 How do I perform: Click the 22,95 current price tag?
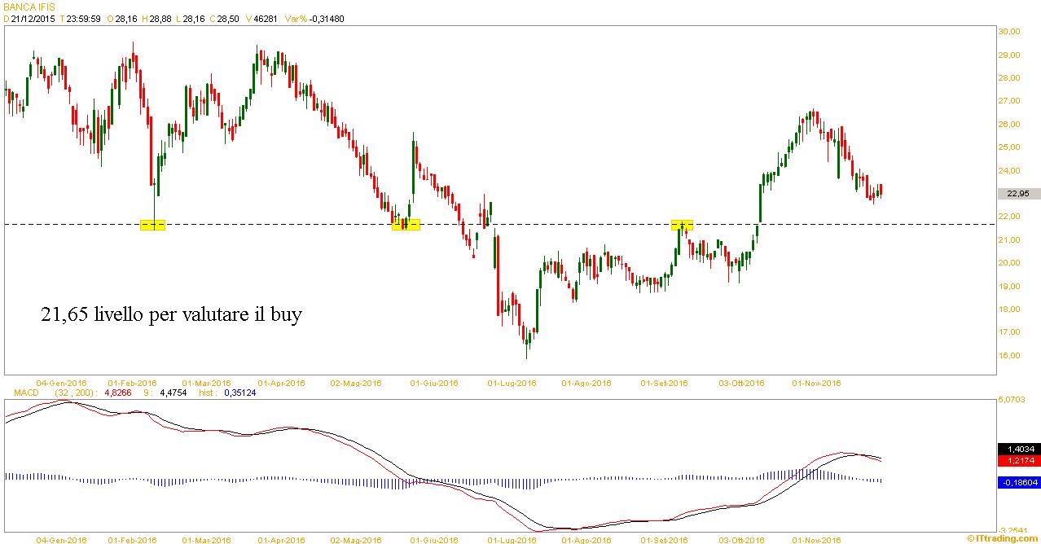click(1018, 194)
